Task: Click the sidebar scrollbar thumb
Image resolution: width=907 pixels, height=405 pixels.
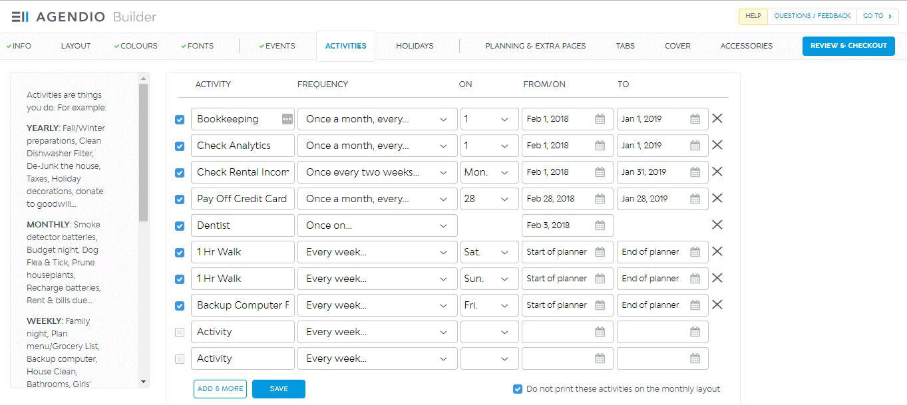Action: (143, 152)
